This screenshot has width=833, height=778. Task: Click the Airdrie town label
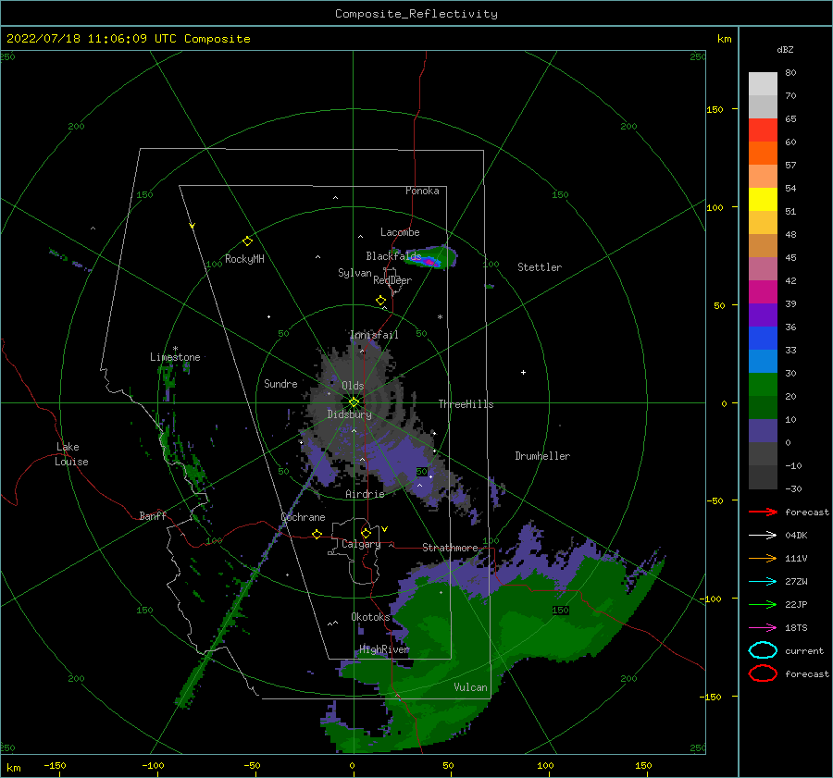pyautogui.click(x=365, y=494)
